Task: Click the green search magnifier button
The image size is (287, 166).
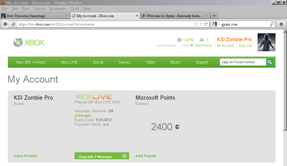Action: (270, 62)
